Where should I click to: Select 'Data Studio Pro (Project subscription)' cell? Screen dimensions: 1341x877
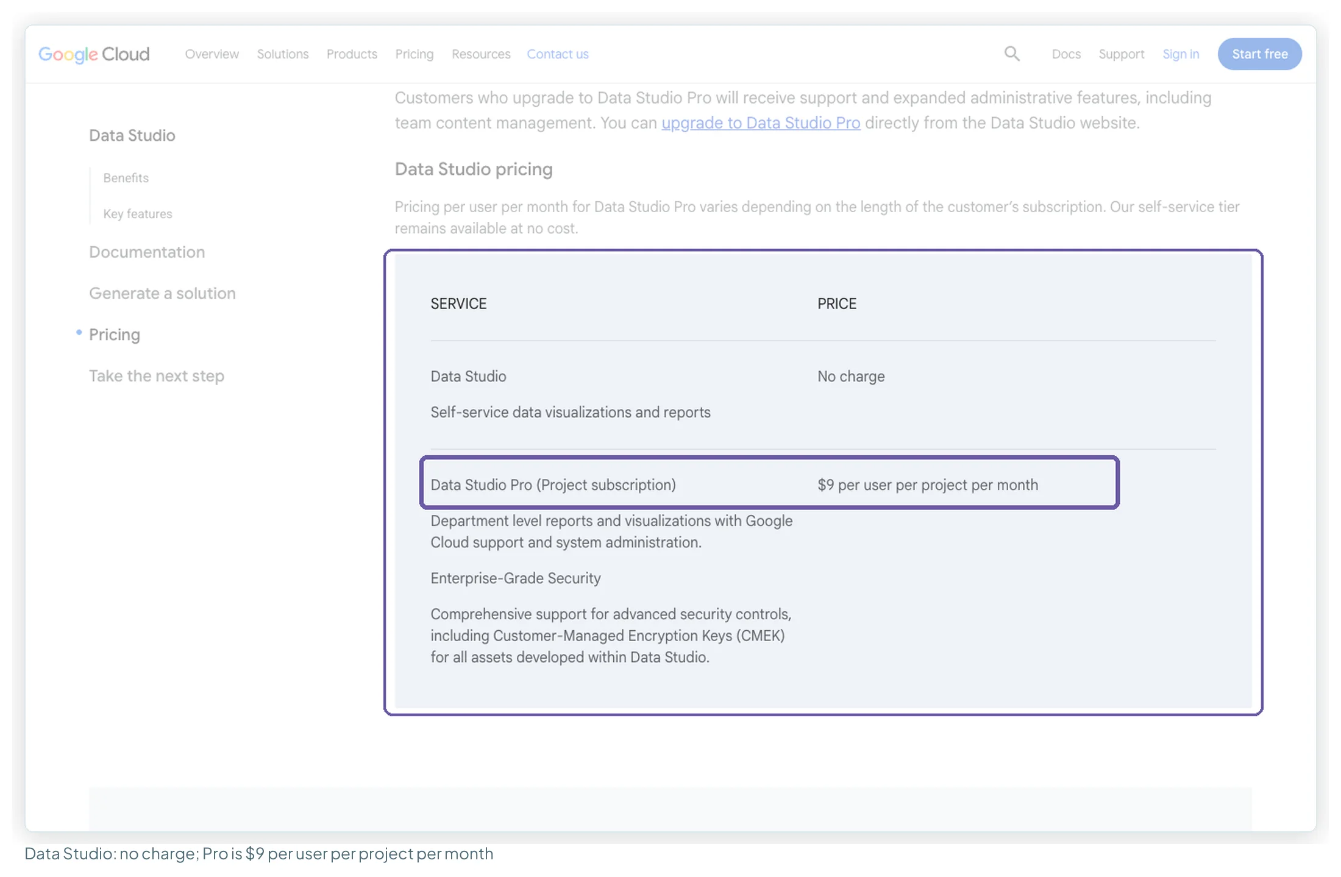pos(553,485)
